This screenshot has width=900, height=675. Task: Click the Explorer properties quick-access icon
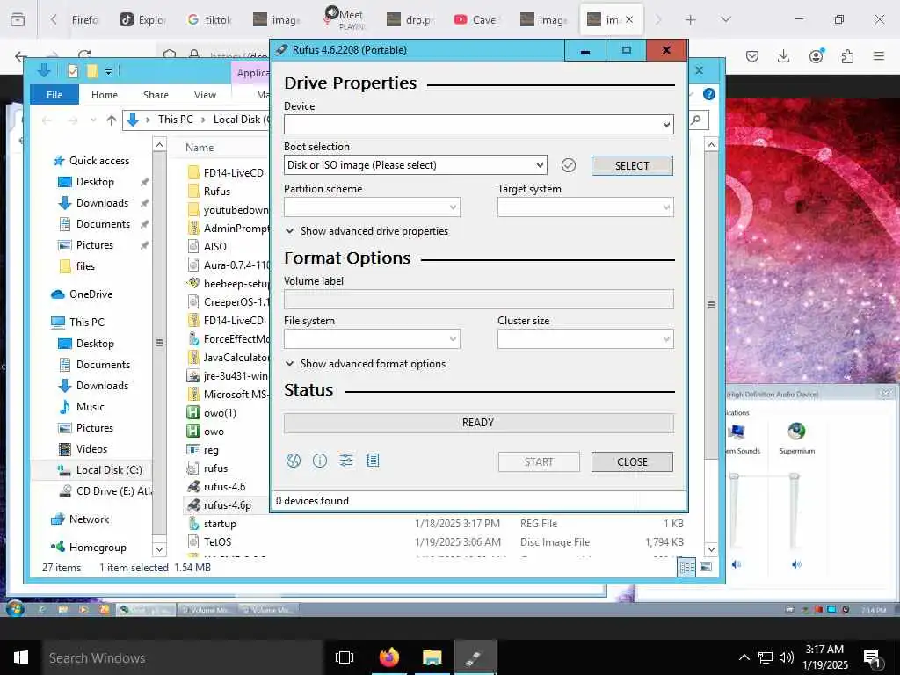tap(73, 71)
